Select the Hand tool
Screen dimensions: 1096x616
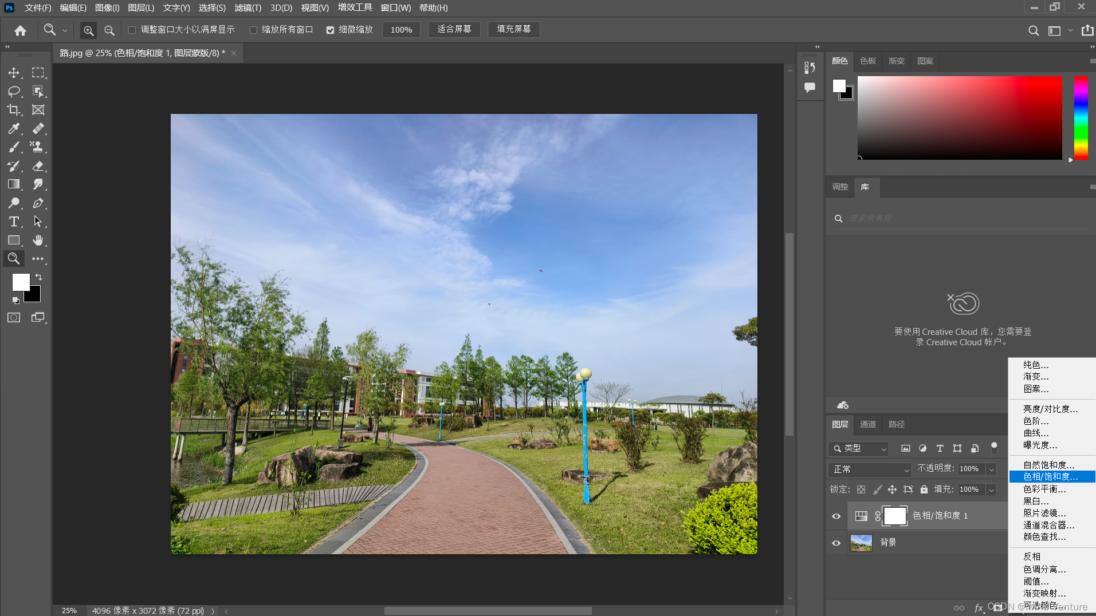point(38,240)
